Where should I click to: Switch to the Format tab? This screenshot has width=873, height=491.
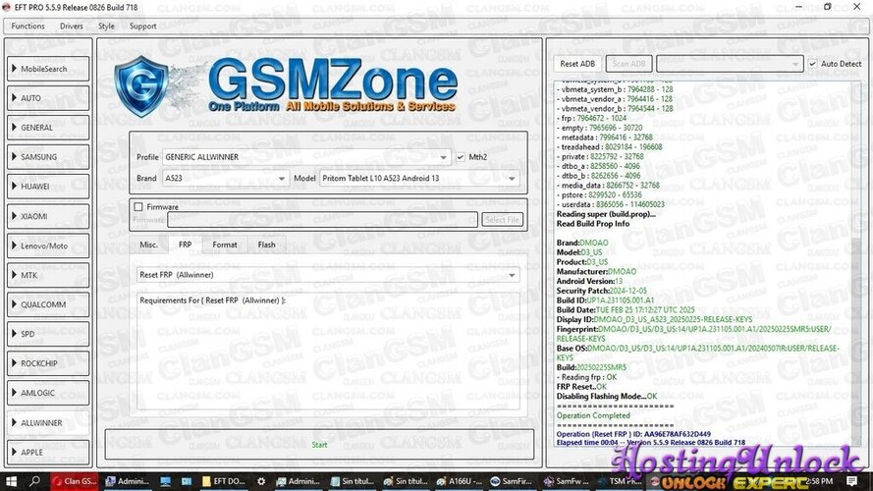224,245
